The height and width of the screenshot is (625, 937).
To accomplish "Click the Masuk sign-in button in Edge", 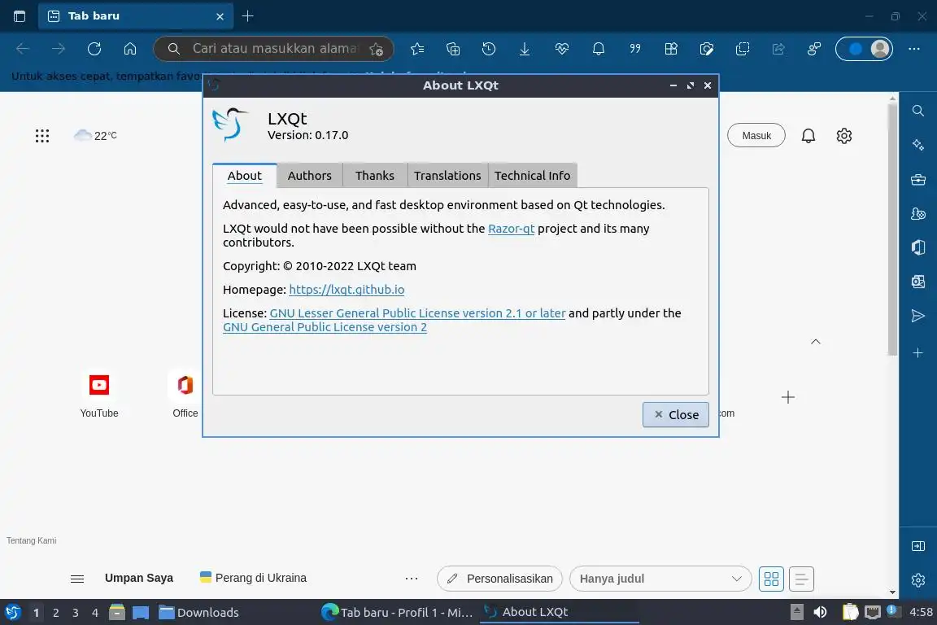I will [756, 136].
